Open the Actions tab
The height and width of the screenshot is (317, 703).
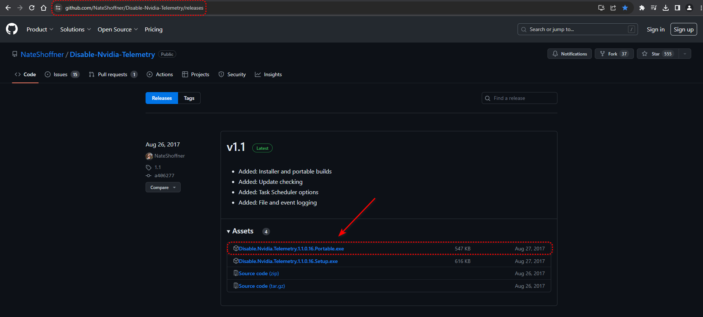[160, 74]
